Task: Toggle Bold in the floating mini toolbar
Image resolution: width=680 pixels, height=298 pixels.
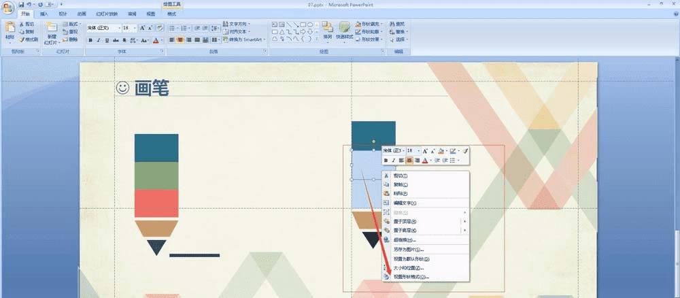Action: tap(386, 161)
